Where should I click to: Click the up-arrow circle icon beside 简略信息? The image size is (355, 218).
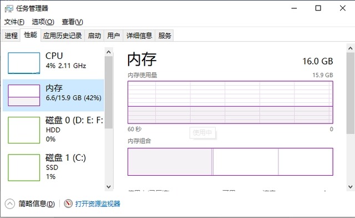pos(10,204)
